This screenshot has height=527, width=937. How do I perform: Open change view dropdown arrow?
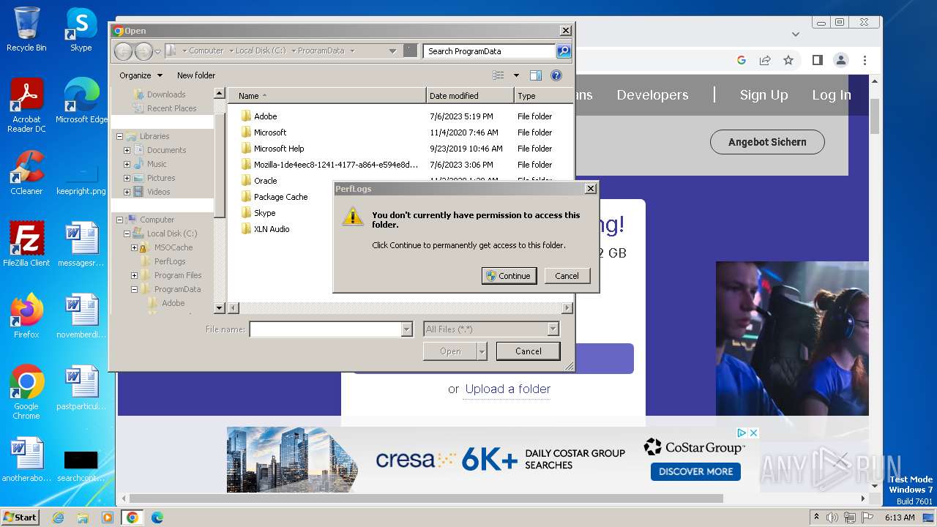(x=516, y=75)
